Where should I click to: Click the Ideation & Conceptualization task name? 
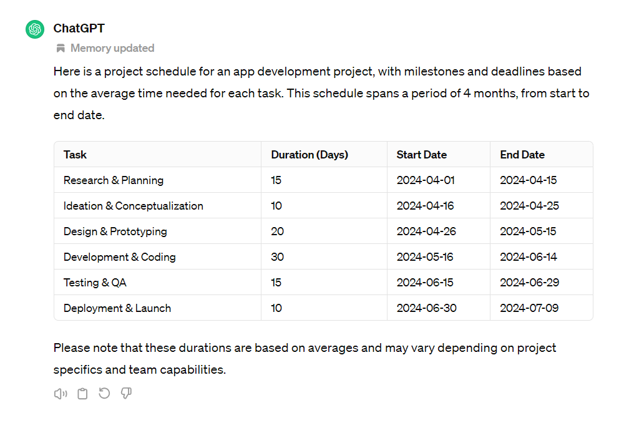(x=133, y=205)
